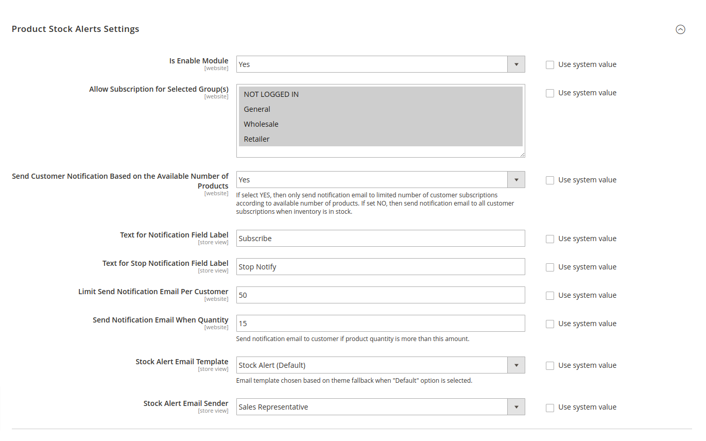The image size is (706, 441).
Task: Click the Stop Notify text input field
Action: 381,267
